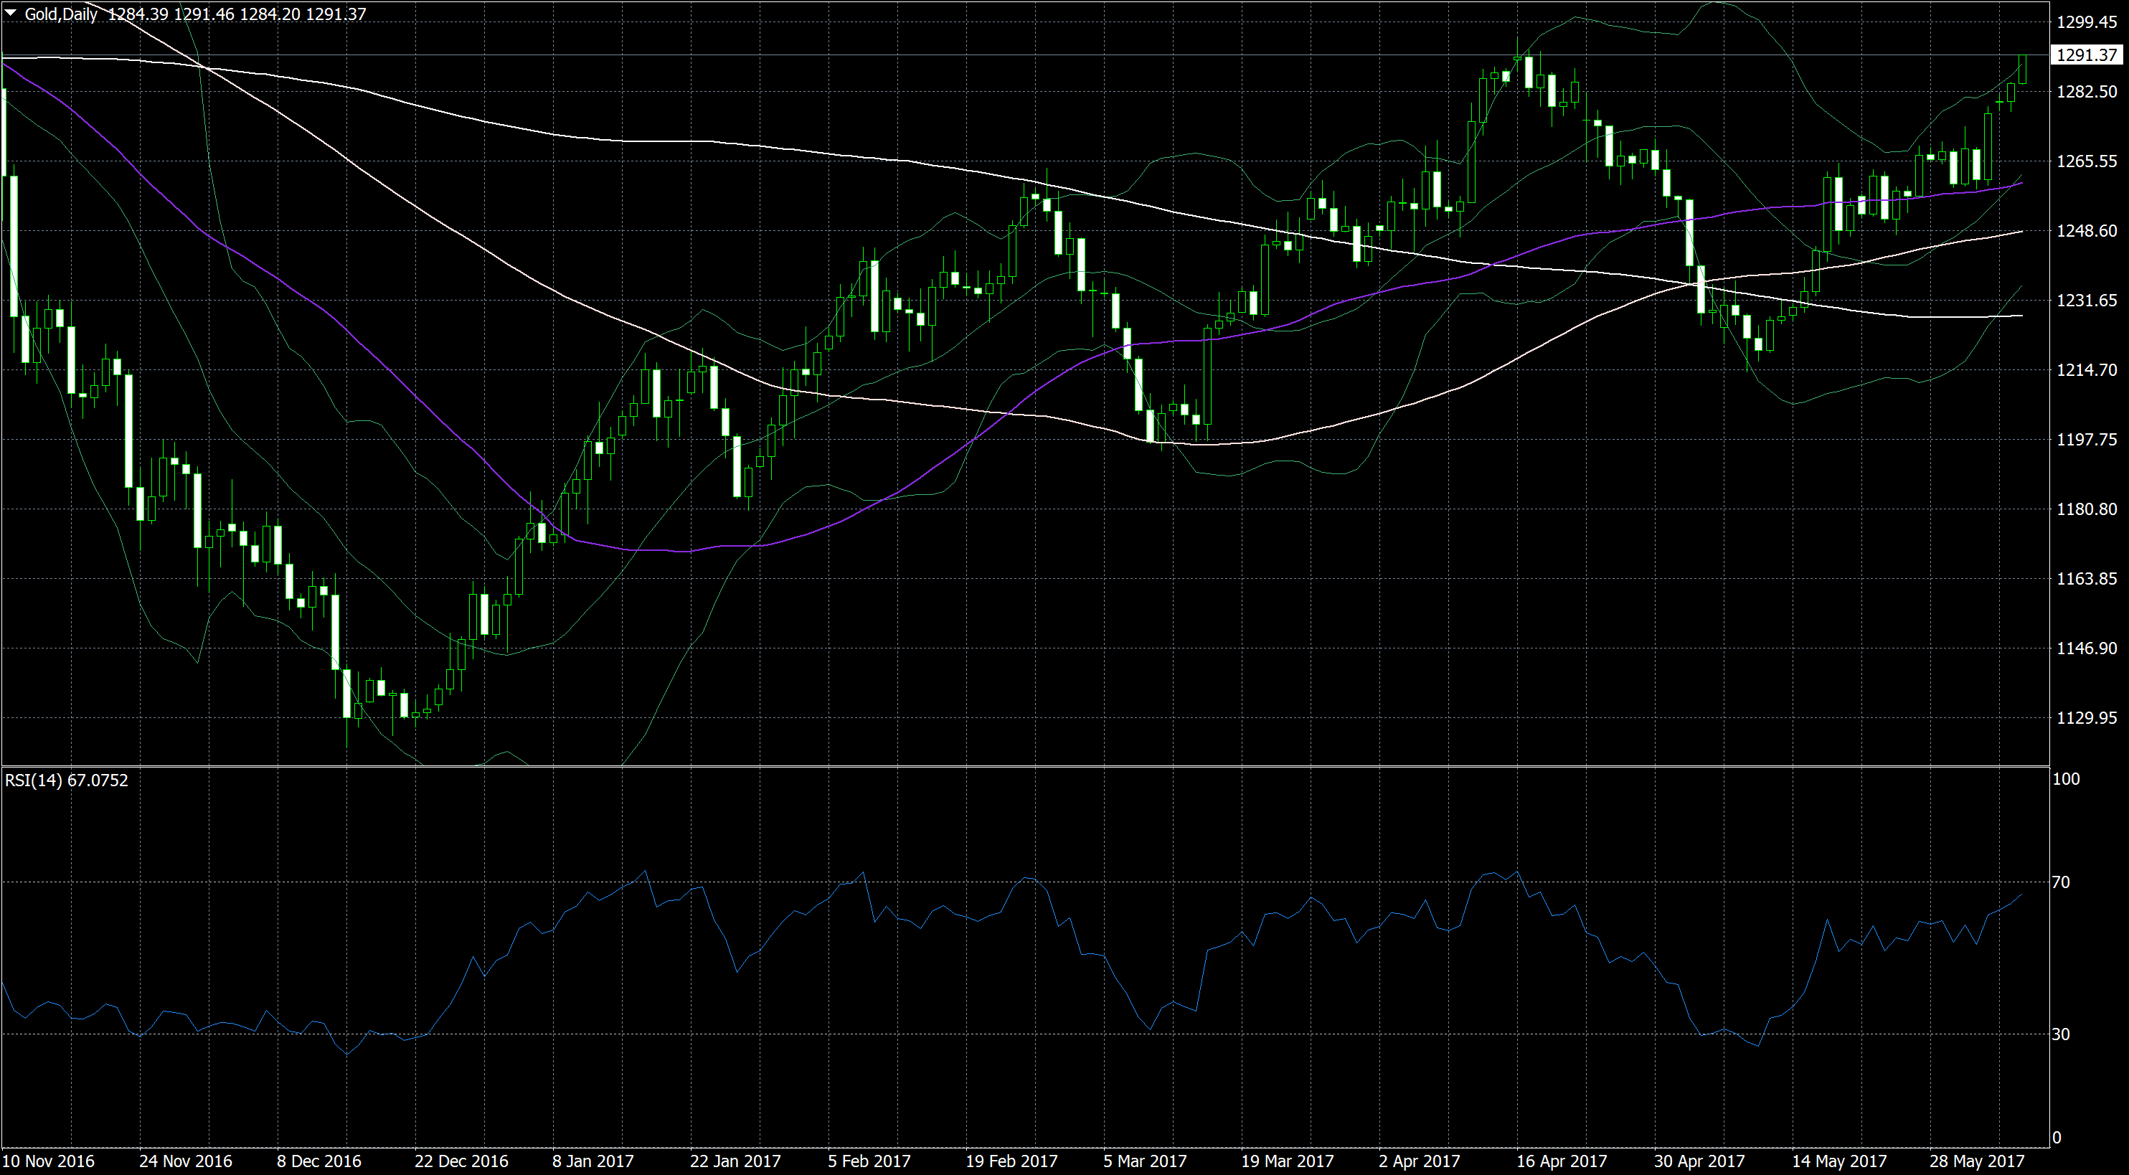Viewport: 2129px width, 1175px height.
Task: Click the RSI scale level 100
Action: [x=2066, y=778]
